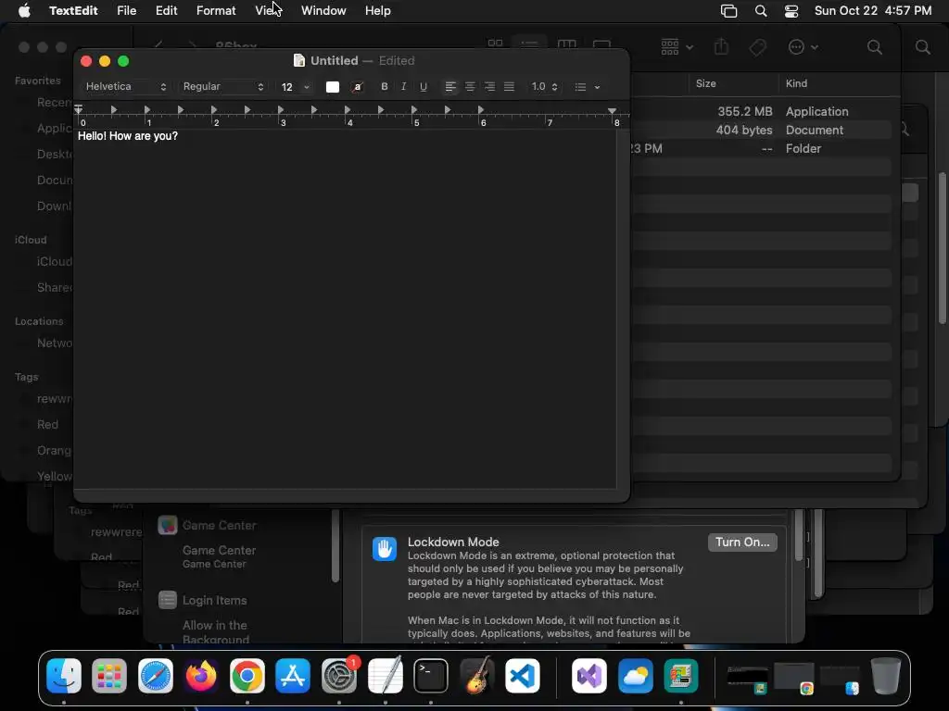The image size is (949, 711).
Task: Click the date and time in menu bar
Action: (873, 11)
